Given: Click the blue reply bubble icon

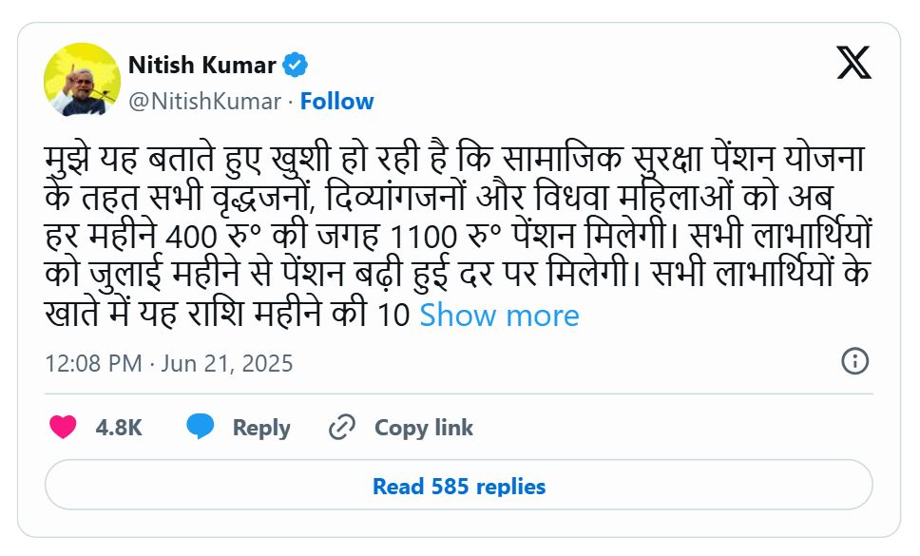Looking at the screenshot, I should pos(200,428).
